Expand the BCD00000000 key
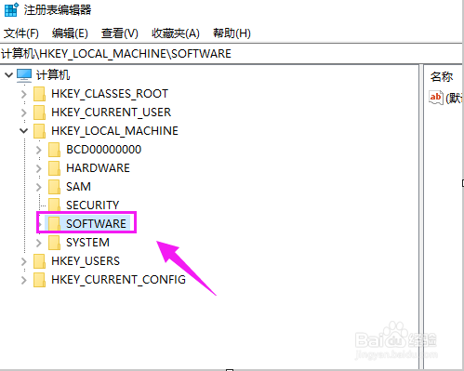 pos(39,150)
